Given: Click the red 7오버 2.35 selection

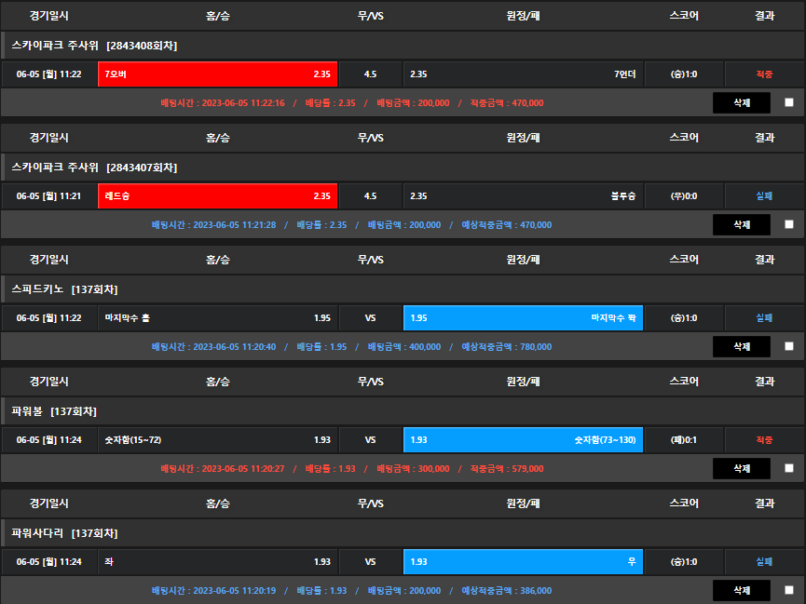Looking at the screenshot, I should coord(217,74).
